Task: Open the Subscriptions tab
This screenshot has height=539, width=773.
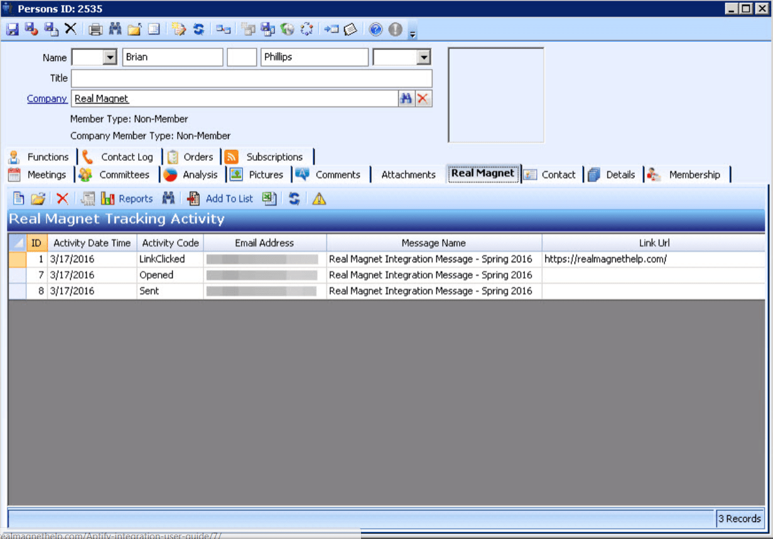Action: [268, 157]
